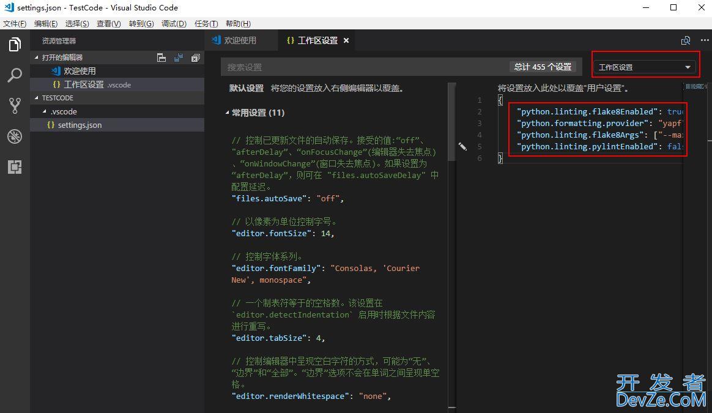Open the Explorer view in activity bar
This screenshot has height=413, width=712.
pyautogui.click(x=15, y=44)
